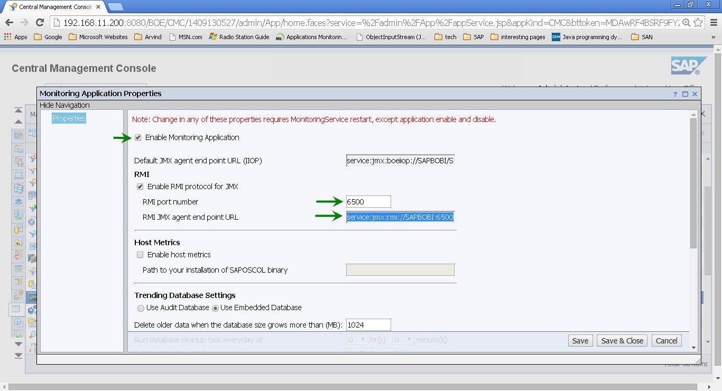Open the Chrome hamburger menu
Viewport: 722px width, 391px height.
(713, 23)
